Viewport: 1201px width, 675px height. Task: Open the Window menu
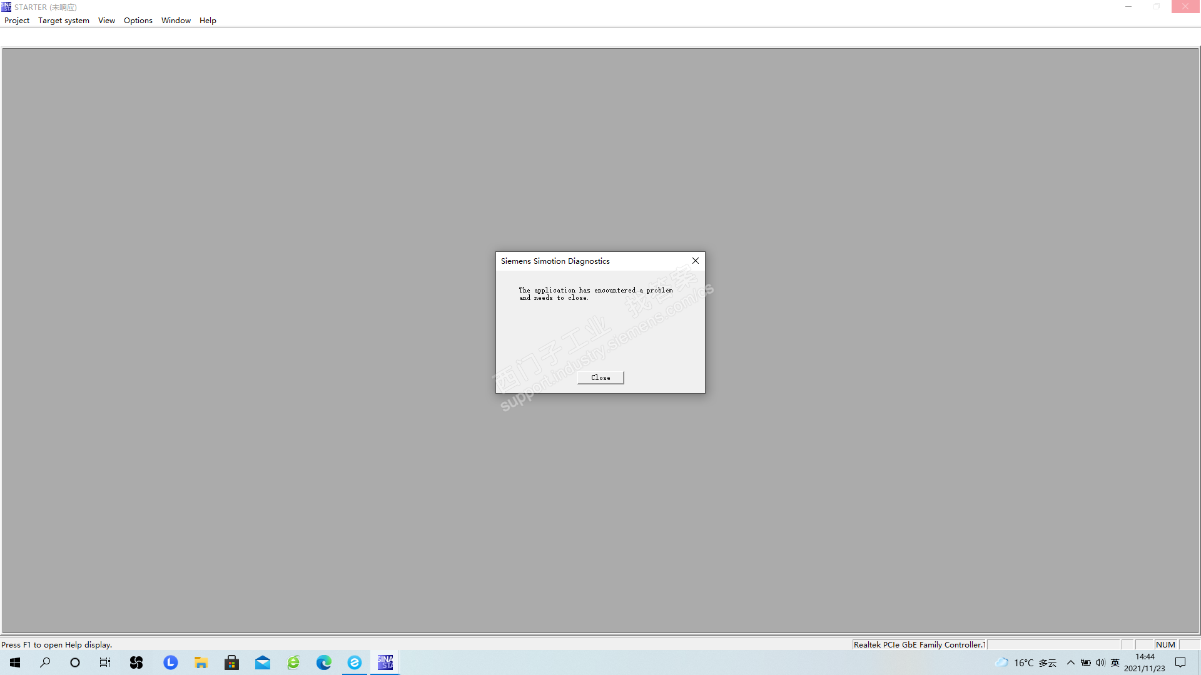coord(176,21)
